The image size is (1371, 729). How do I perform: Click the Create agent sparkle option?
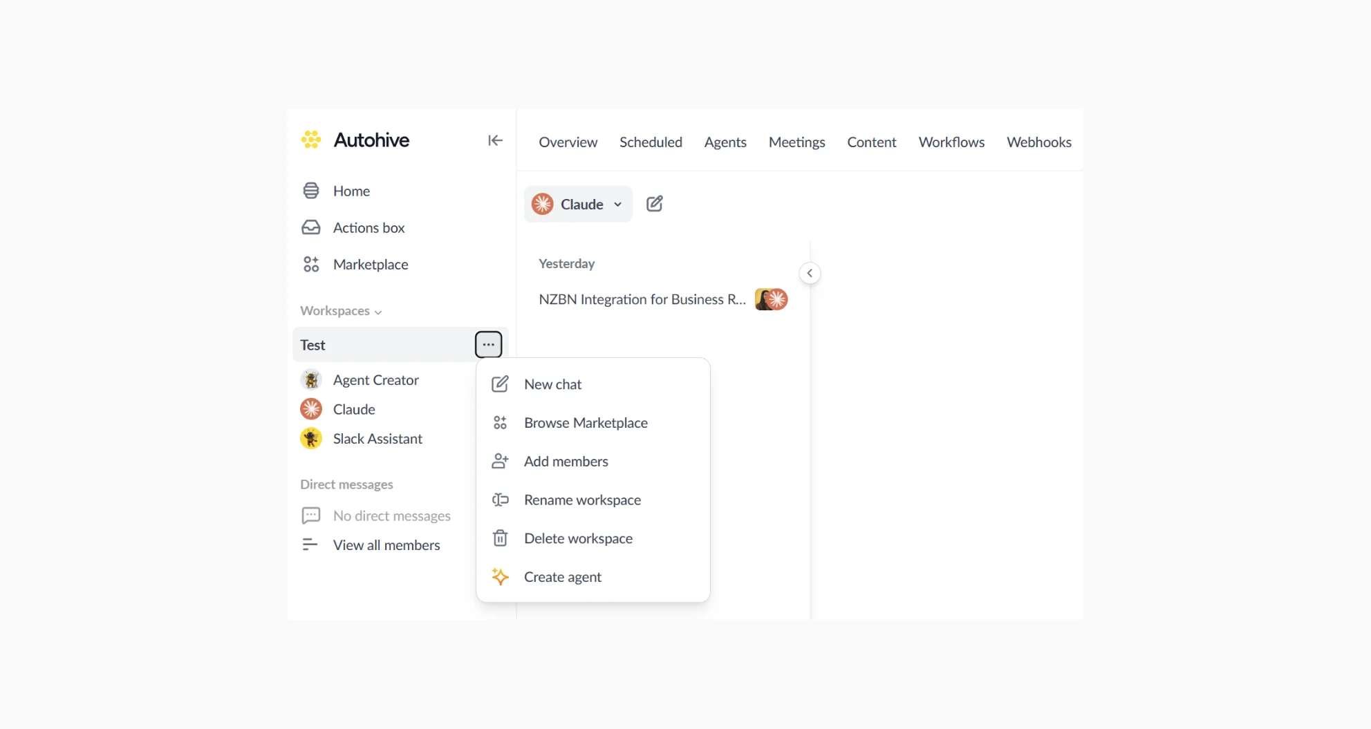pos(562,576)
